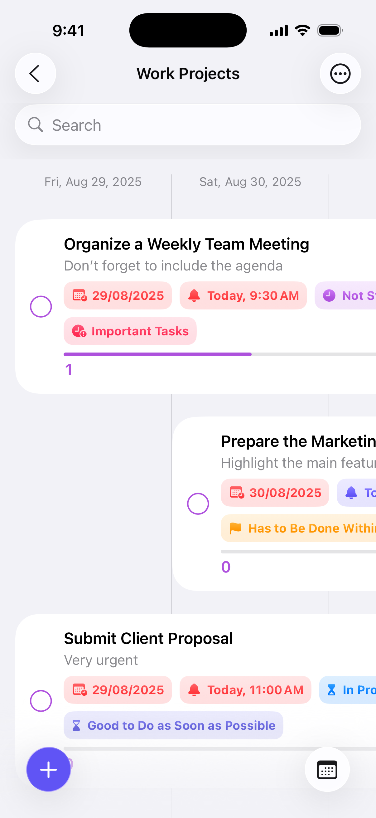Tap the purple add task plus button
This screenshot has width=376, height=818.
click(49, 769)
